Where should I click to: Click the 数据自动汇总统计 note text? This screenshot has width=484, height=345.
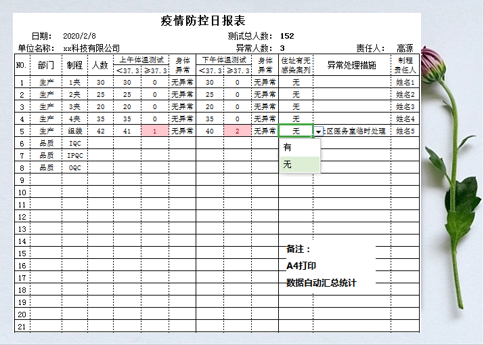(321, 283)
